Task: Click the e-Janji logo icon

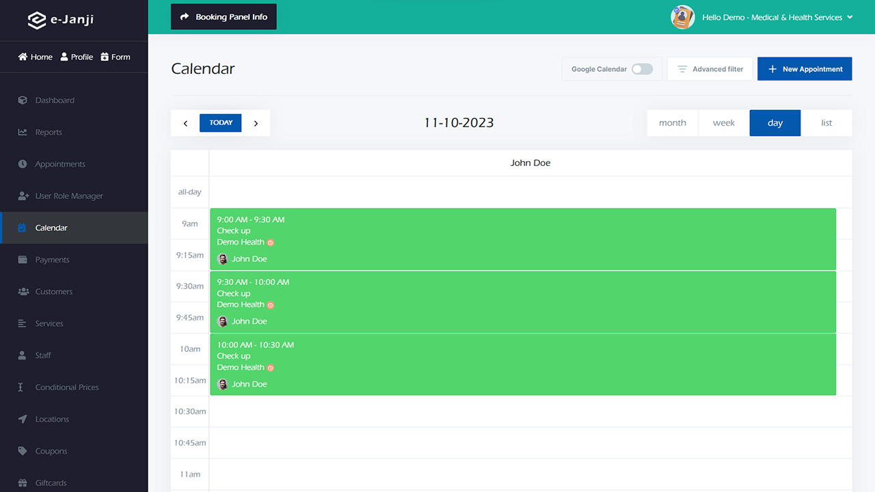Action: (37, 20)
